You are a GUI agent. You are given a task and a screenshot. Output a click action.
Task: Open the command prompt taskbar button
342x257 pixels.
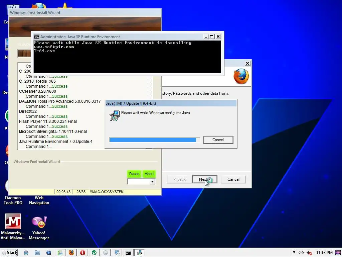click(128, 253)
